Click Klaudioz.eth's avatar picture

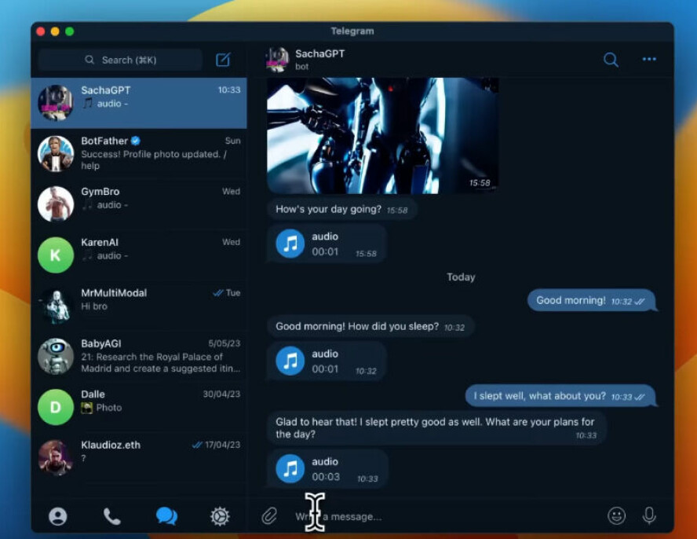point(56,458)
